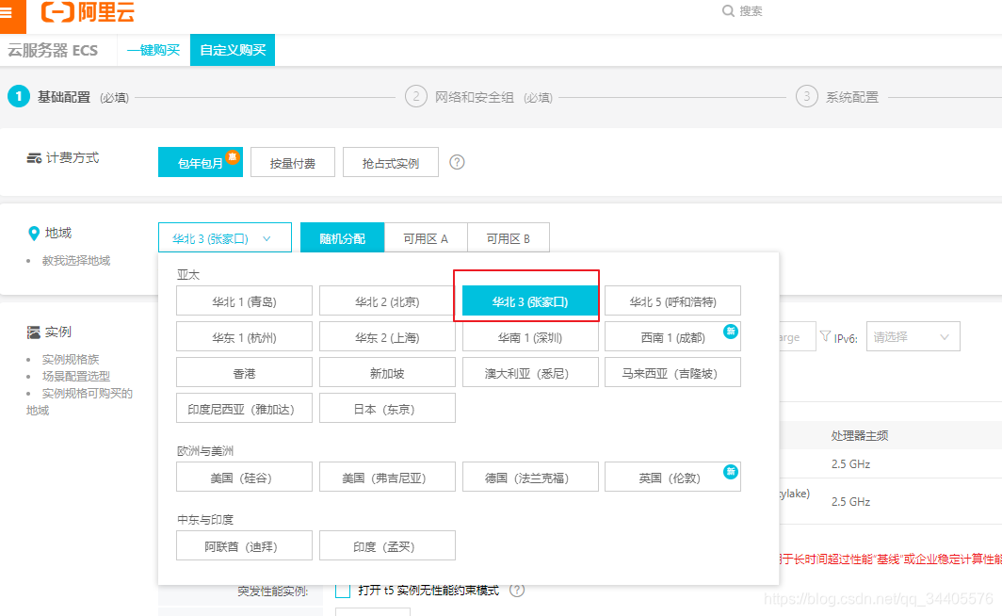Click the 实例 instance icon
The image size is (1002, 616).
(33, 332)
